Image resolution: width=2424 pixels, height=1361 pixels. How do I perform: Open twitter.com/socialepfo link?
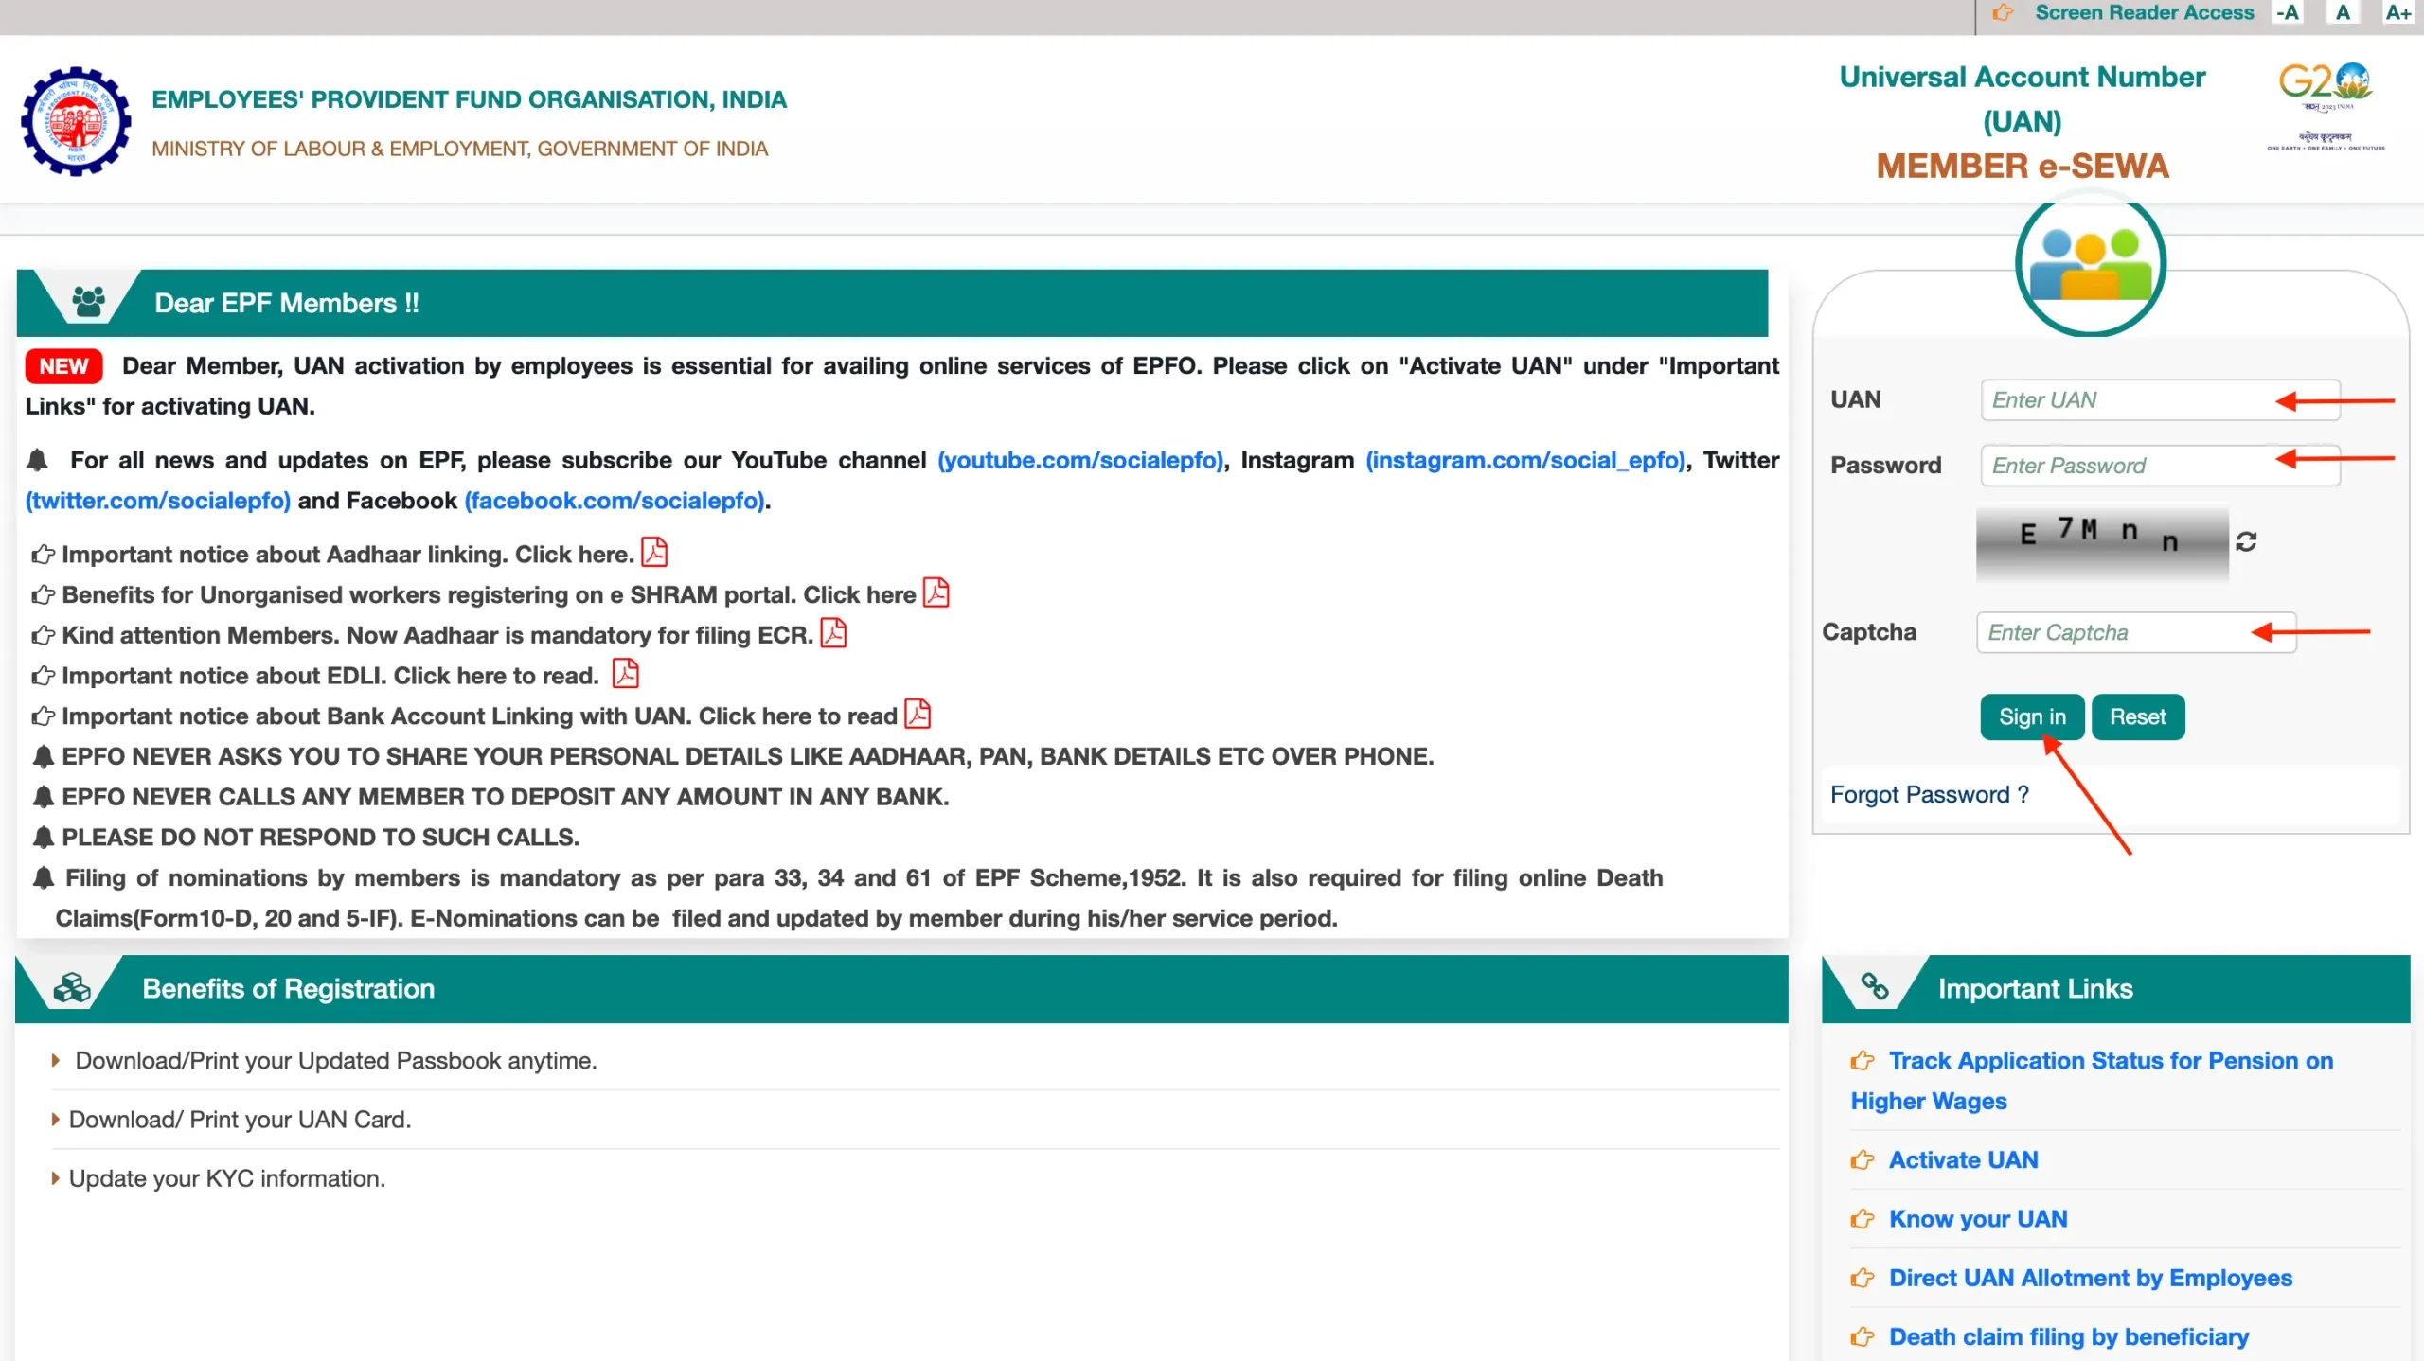[158, 501]
